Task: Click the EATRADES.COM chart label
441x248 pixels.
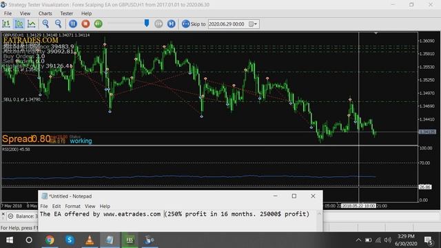Action: (x=30, y=40)
